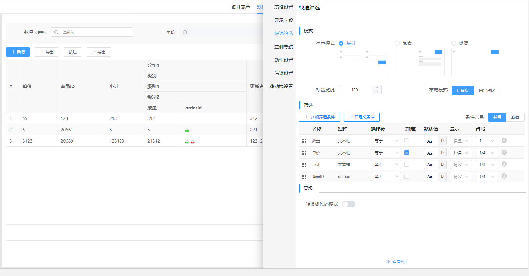Click the 添加筛选条件 button

(319, 117)
